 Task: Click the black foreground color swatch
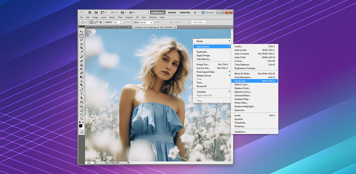pos(81,126)
